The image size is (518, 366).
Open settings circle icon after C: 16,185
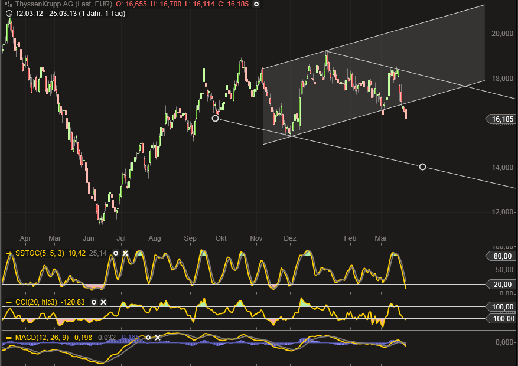coord(256,4)
